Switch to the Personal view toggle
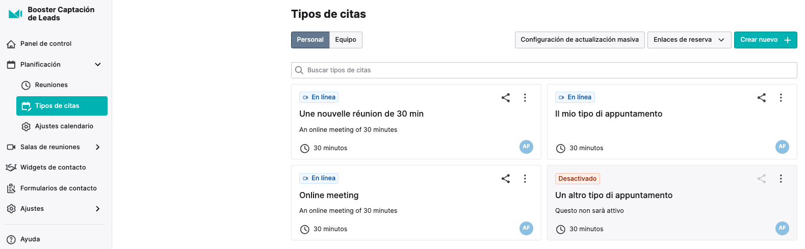This screenshot has height=249, width=805. click(x=310, y=40)
